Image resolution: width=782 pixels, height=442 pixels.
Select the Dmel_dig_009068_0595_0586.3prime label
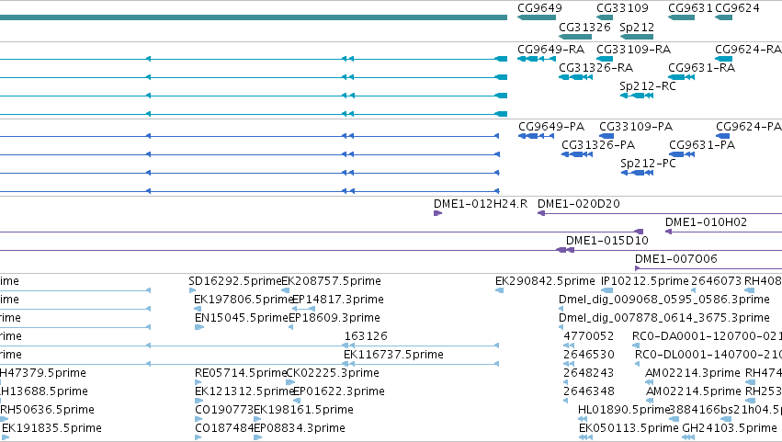[x=664, y=300]
